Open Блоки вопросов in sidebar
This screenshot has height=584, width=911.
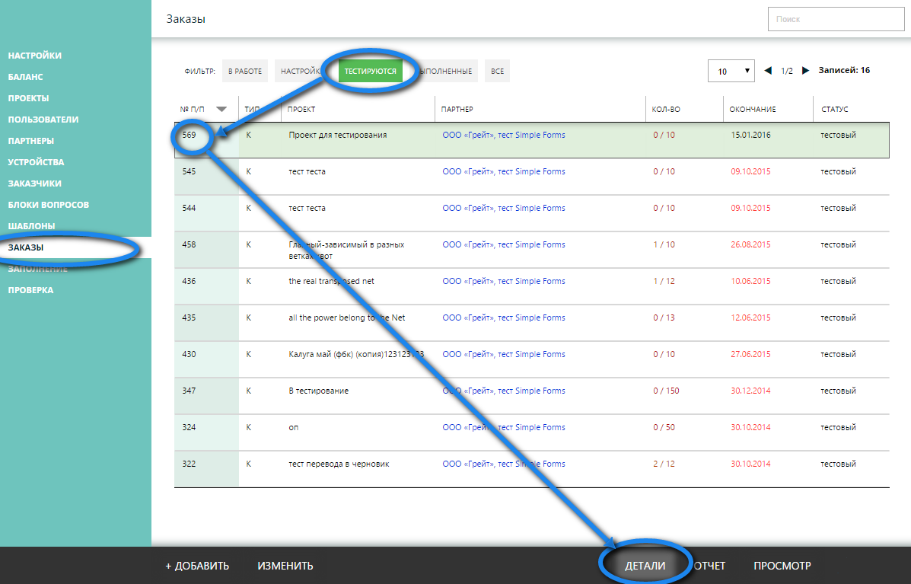click(x=49, y=205)
